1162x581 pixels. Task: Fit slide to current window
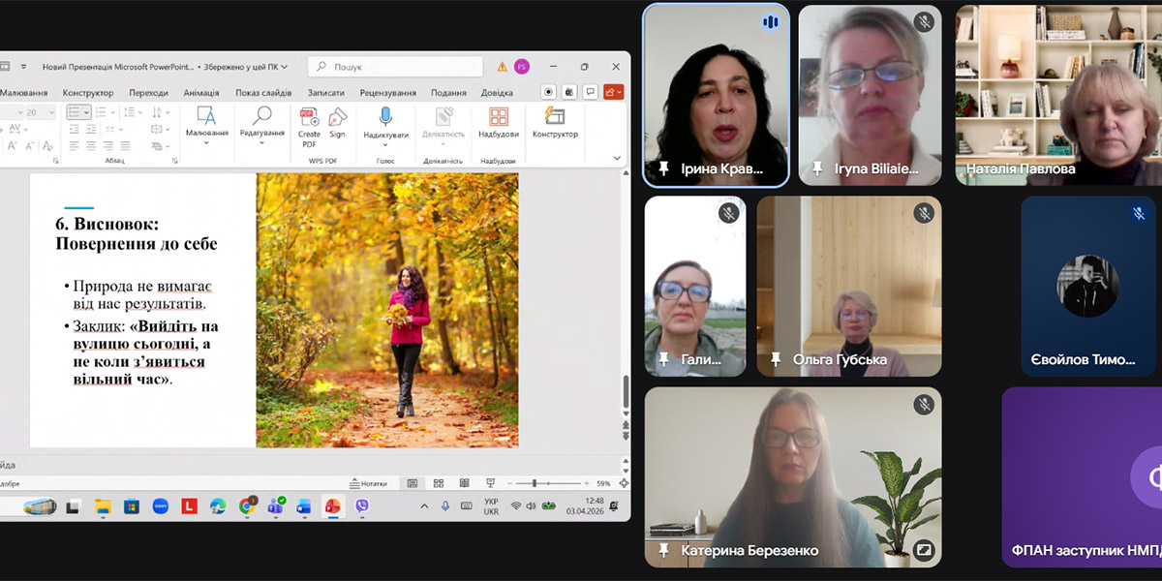[x=622, y=483]
